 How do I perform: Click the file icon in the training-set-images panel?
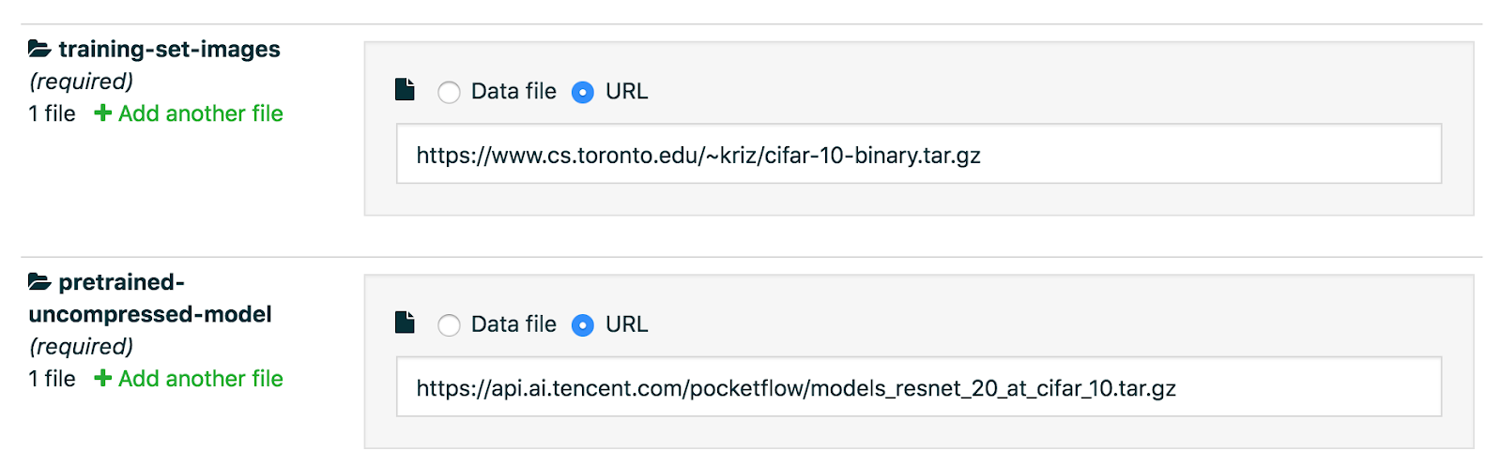(405, 90)
